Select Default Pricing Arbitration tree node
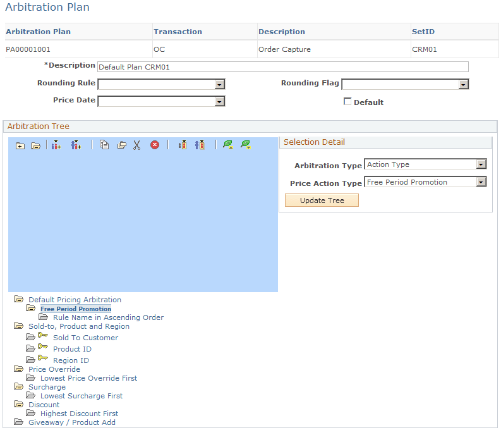Screen dimensions: 501x430 coord(75,300)
